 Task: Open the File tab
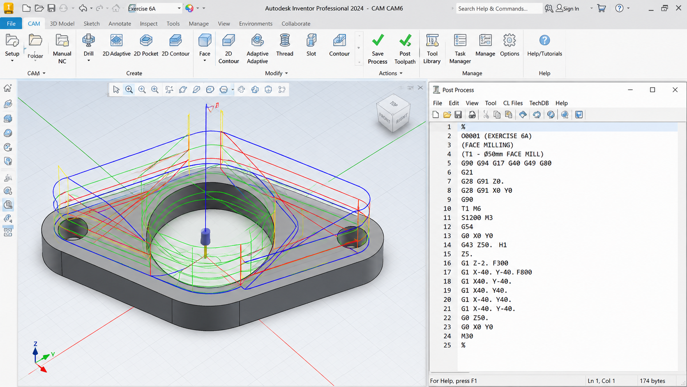pyautogui.click(x=11, y=23)
